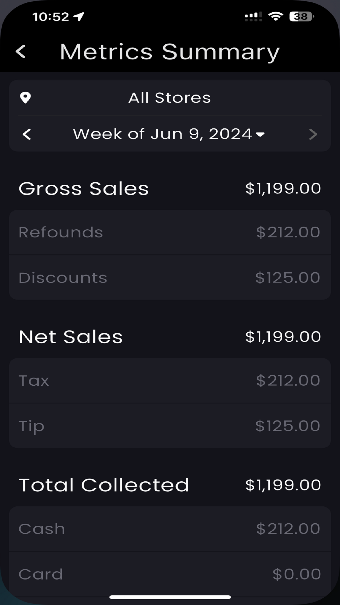Select the Discounts row
Viewport: 340px width, 605px height.
pyautogui.click(x=170, y=278)
